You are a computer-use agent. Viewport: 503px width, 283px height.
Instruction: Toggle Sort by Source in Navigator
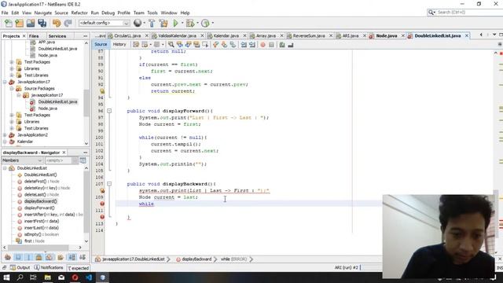[x=83, y=257]
